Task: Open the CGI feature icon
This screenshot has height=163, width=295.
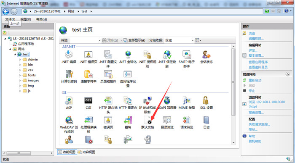Action: click(x=88, y=103)
